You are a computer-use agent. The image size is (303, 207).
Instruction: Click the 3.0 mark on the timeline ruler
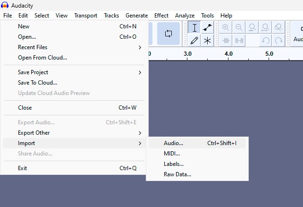point(187,54)
